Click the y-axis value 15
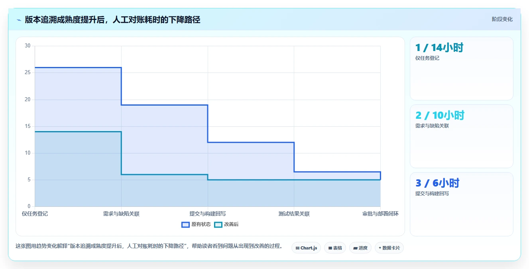The width and height of the screenshot is (529, 269). (x=28, y=126)
